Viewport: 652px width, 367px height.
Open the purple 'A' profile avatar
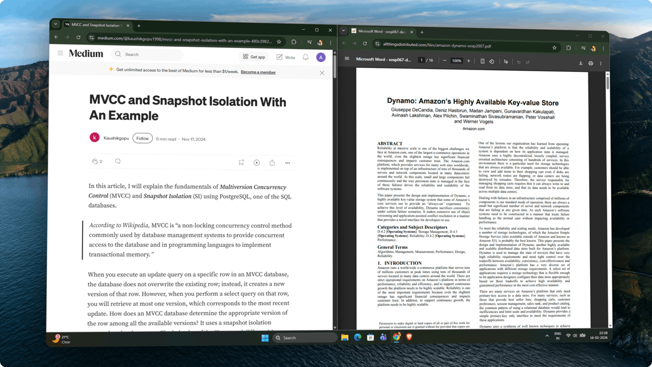[321, 57]
